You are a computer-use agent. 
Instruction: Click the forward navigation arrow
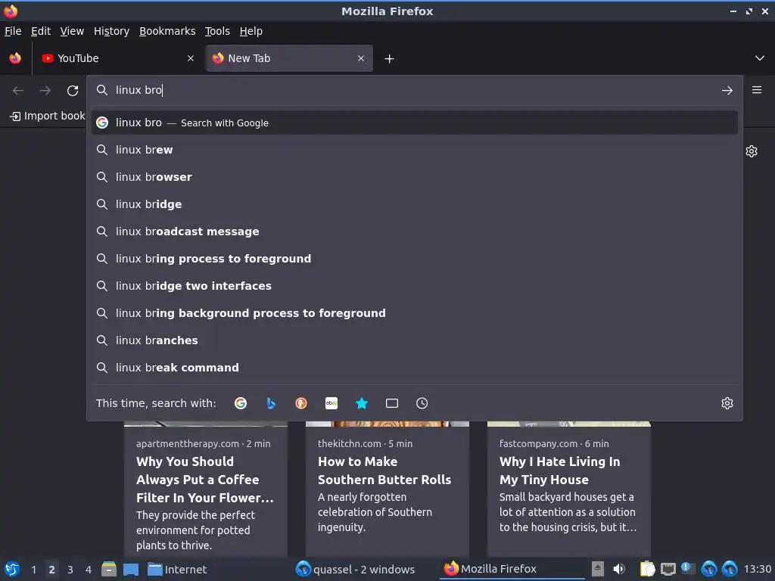pos(45,91)
